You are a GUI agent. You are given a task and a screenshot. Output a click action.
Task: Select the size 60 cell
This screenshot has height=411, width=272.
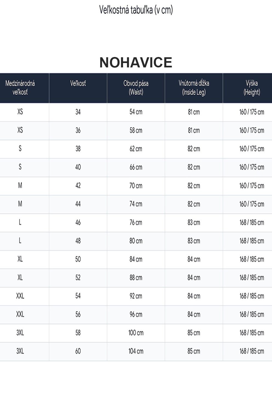[x=78, y=351]
